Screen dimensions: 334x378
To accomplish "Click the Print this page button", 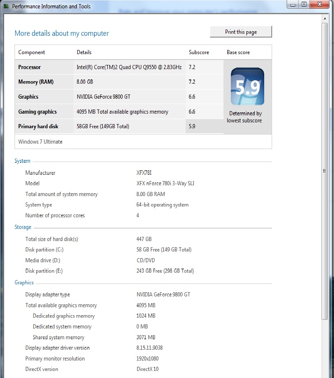I will pyautogui.click(x=241, y=32).
